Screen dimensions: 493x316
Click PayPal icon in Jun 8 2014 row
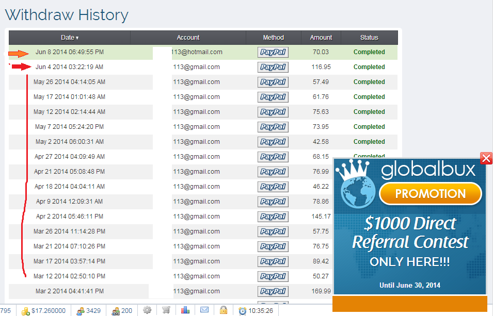click(x=273, y=52)
